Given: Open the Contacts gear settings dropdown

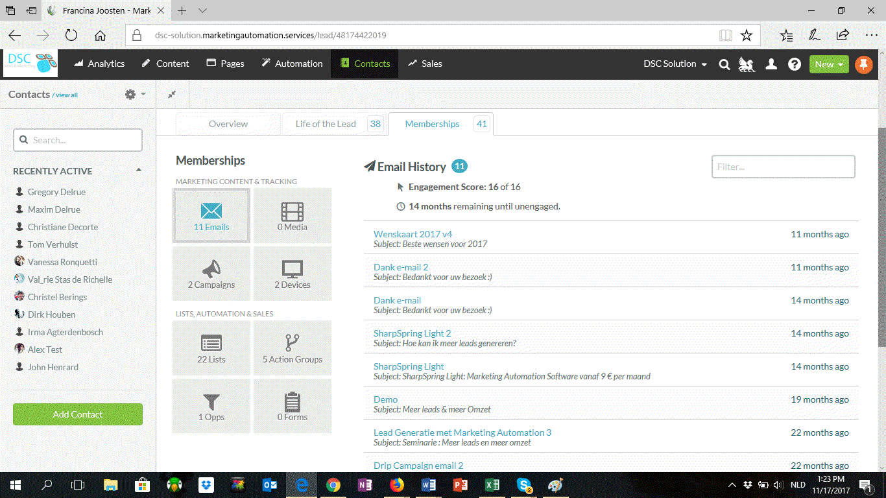Looking at the screenshot, I should [134, 94].
